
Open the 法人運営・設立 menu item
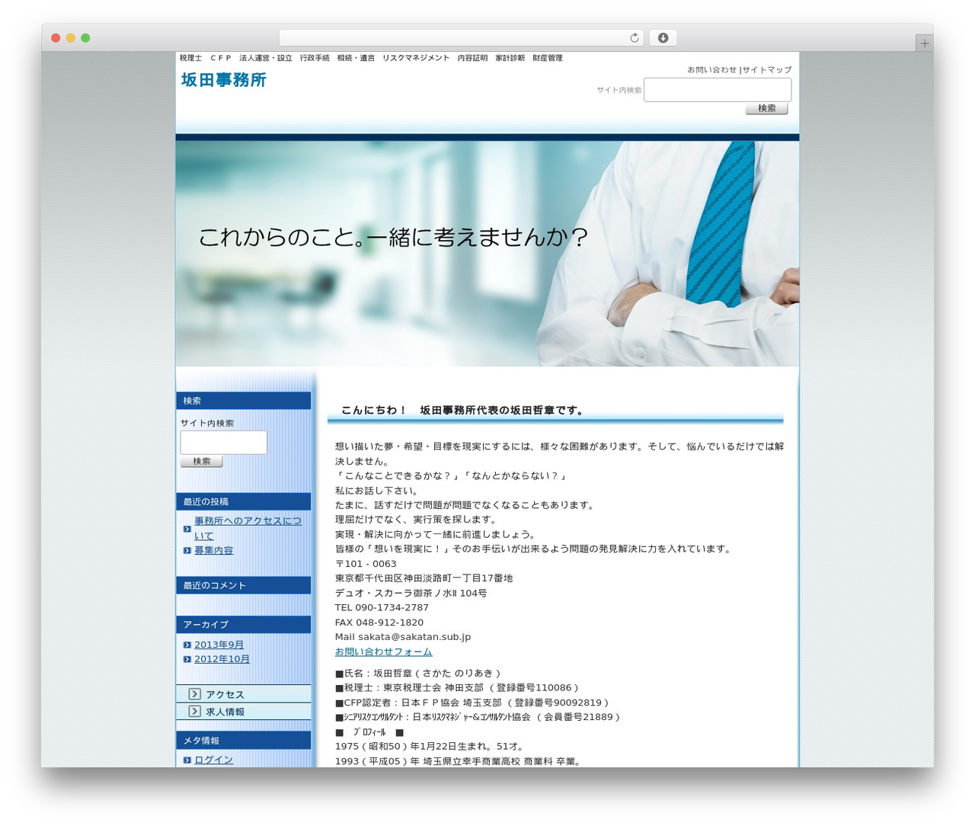(265, 58)
